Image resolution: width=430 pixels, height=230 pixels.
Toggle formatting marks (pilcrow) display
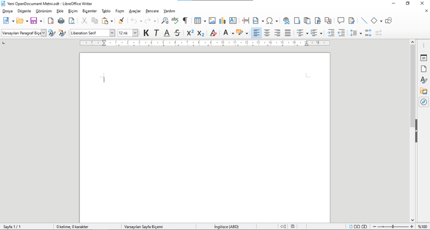pyautogui.click(x=185, y=21)
